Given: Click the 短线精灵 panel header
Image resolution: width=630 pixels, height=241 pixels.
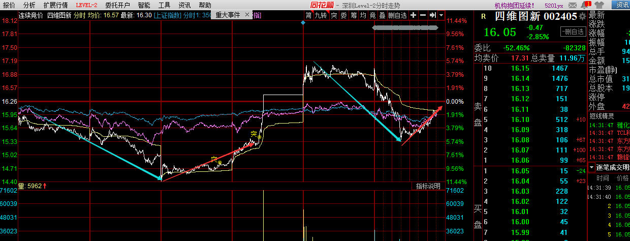Looking at the screenshot, I should point(601,115).
